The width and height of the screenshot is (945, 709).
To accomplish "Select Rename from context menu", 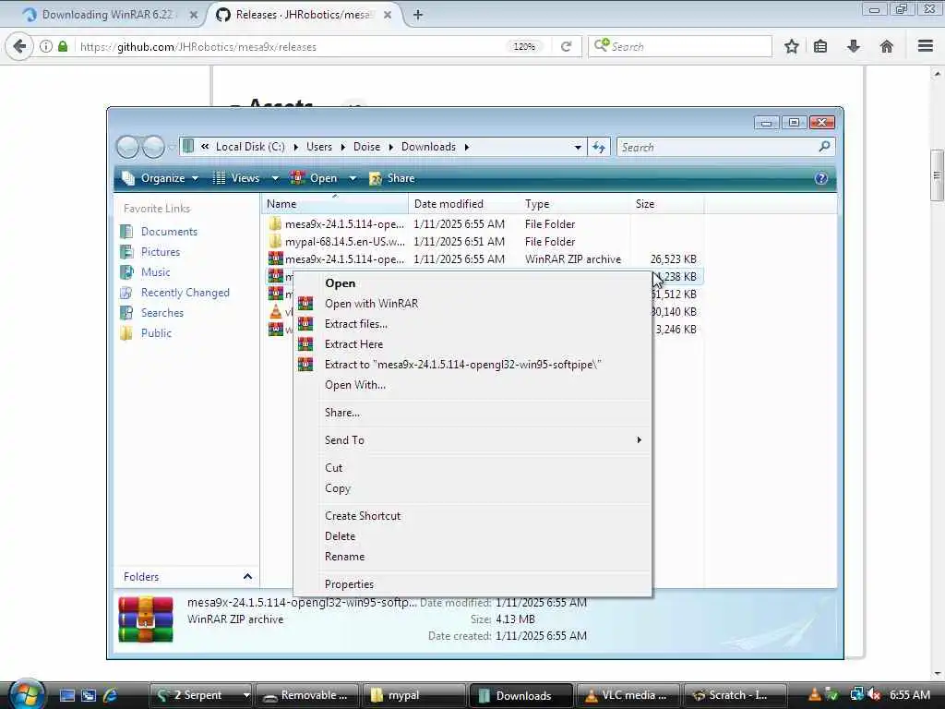I will 344,557.
